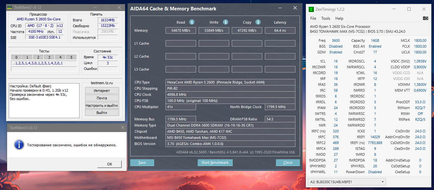Click the Интернет button in TestMem5

point(102,91)
